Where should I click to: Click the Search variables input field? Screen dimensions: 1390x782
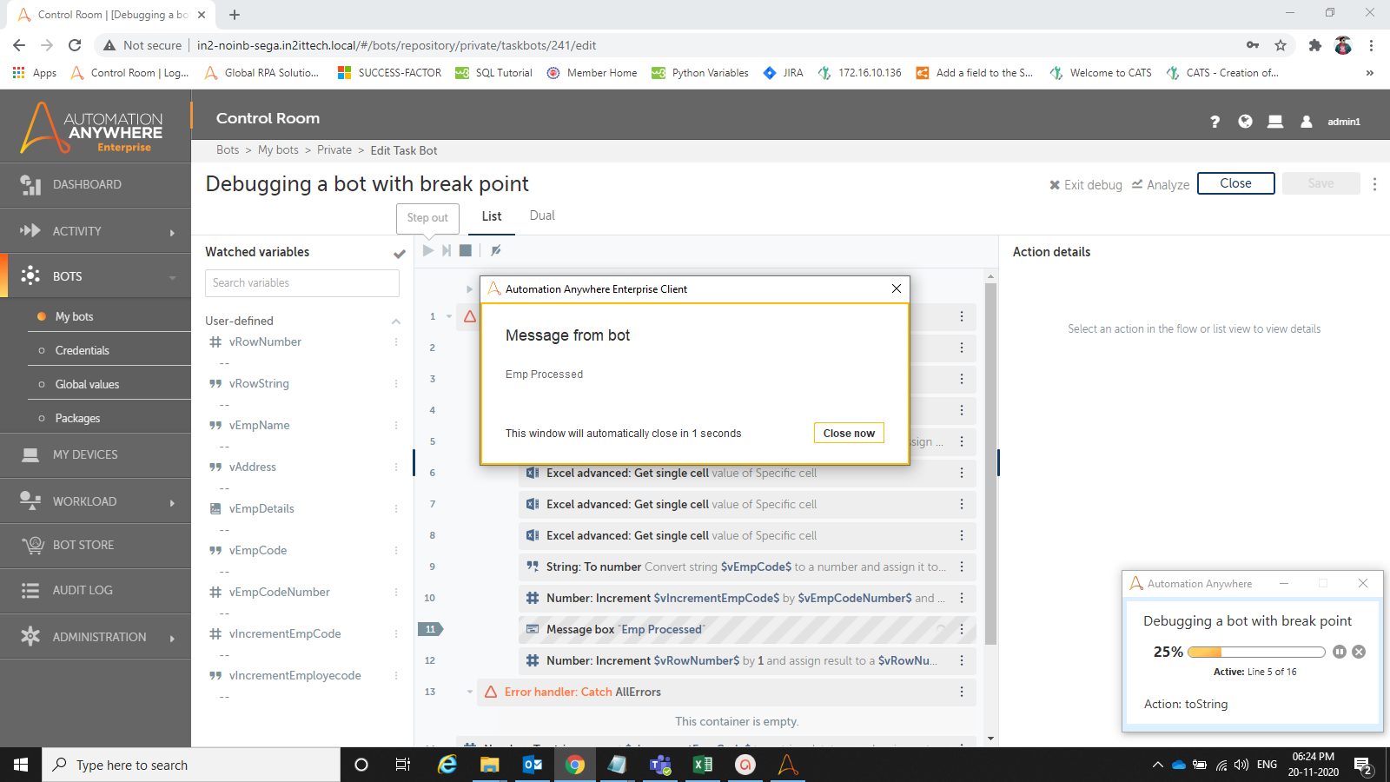click(x=302, y=283)
